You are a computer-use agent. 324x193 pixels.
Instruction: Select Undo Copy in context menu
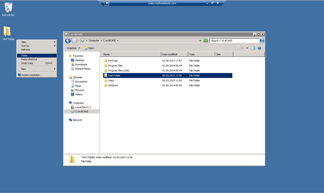coord(36,63)
